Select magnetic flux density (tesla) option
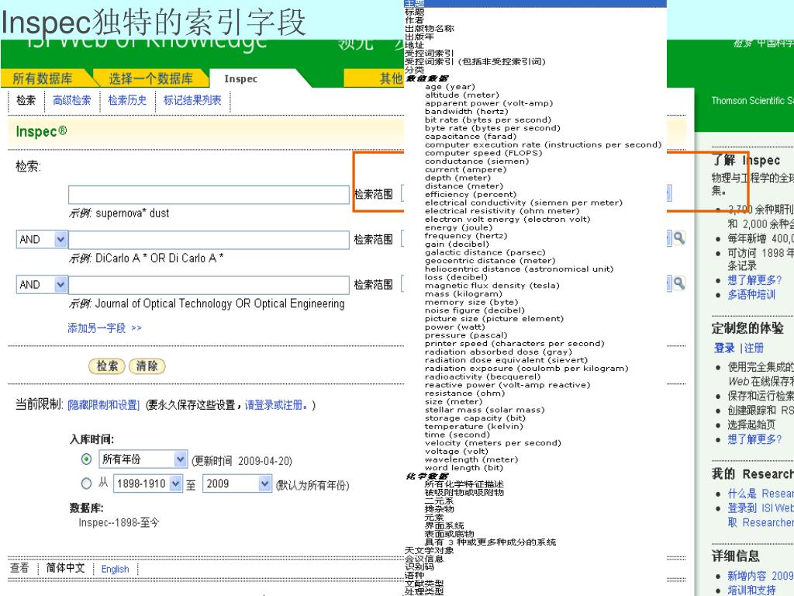 point(492,286)
